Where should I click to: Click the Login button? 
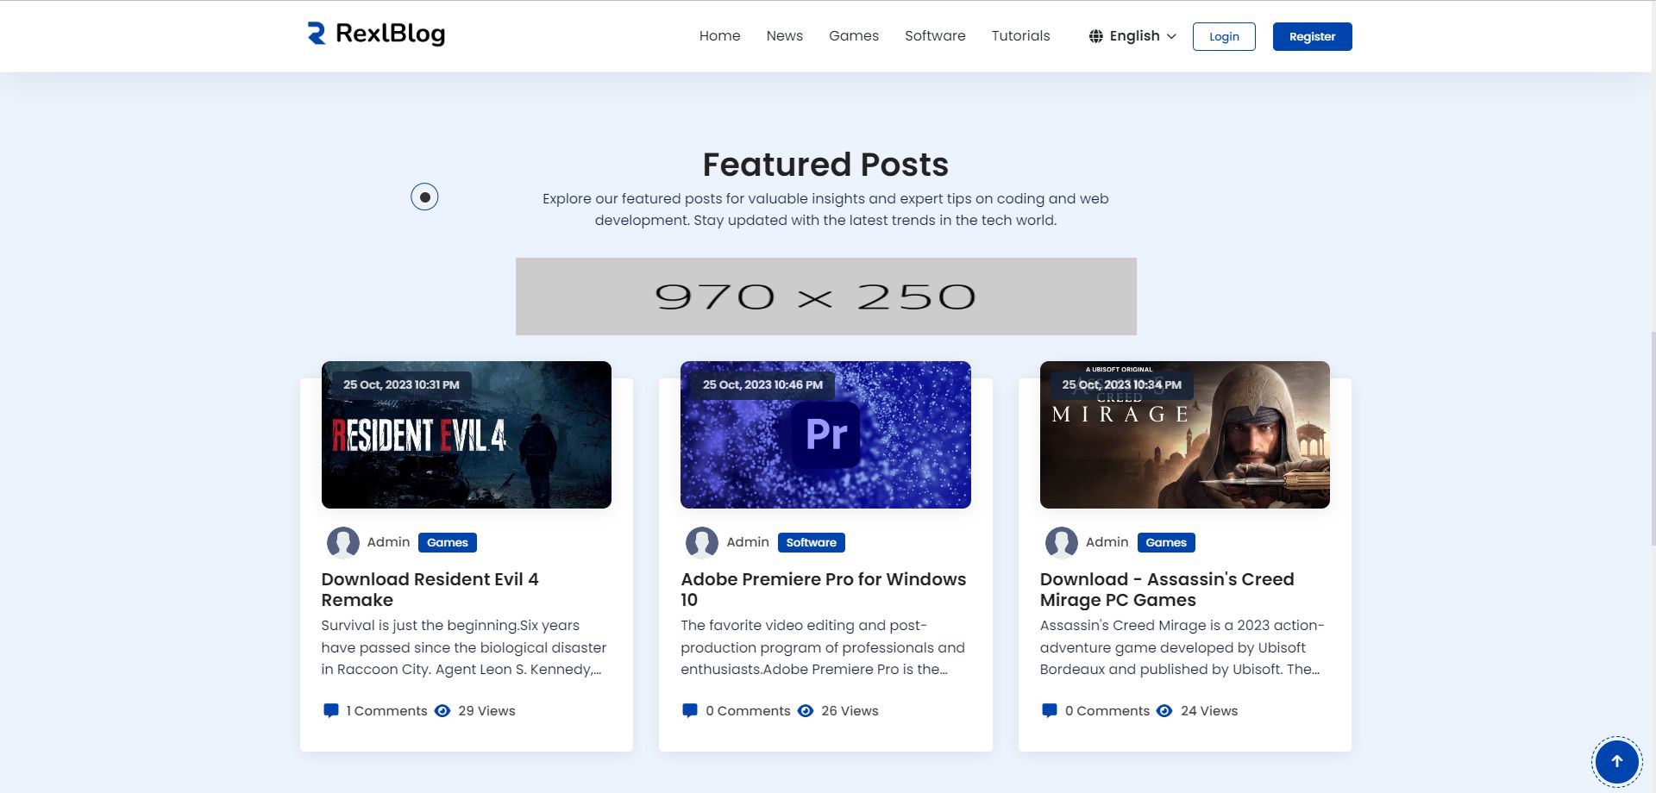coord(1224,36)
